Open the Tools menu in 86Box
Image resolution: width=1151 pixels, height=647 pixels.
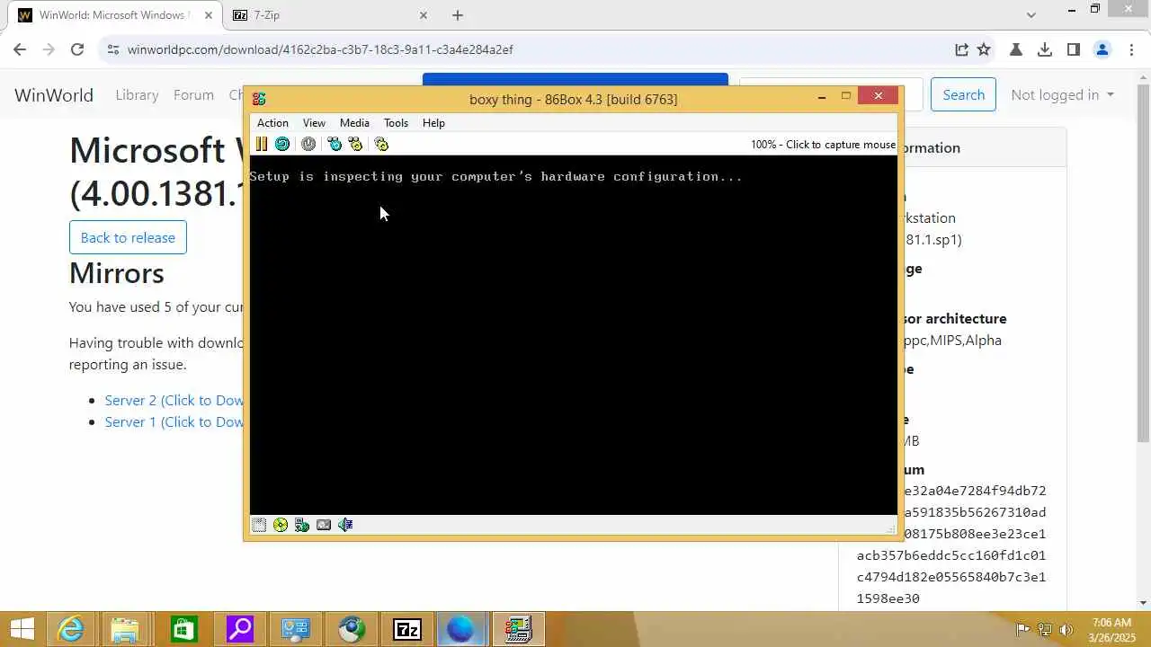[x=396, y=123]
